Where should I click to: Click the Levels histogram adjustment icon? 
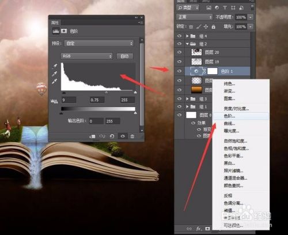tap(56, 31)
